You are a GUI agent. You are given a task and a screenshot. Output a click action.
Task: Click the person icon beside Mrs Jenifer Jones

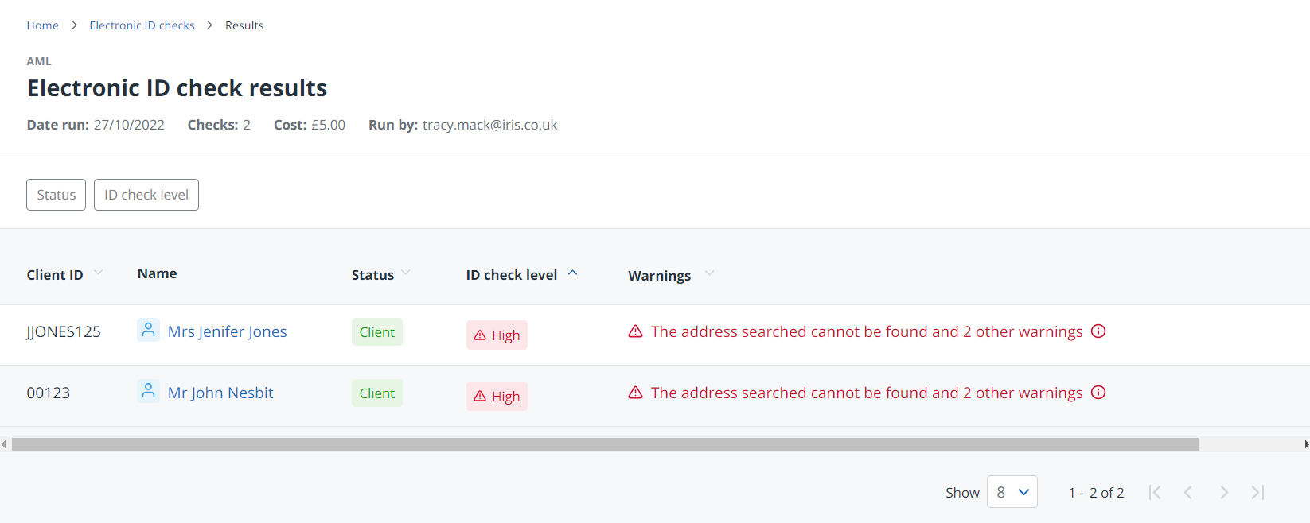pos(148,330)
